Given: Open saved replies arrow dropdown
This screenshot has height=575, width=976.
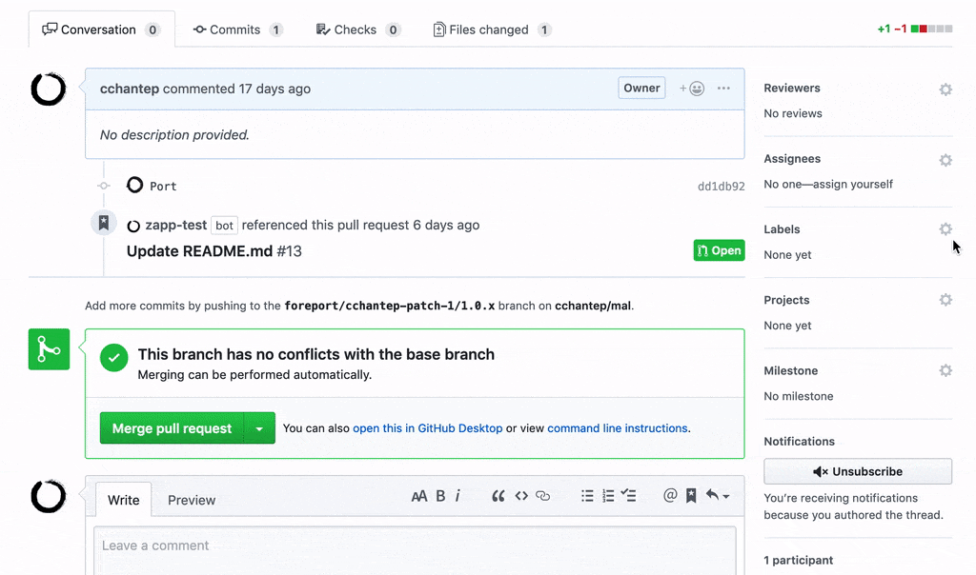Looking at the screenshot, I should coord(718,495).
